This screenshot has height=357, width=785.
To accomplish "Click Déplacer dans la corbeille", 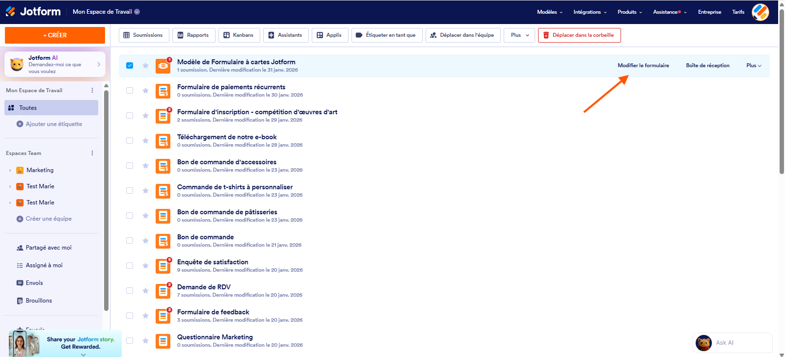I will pos(579,35).
